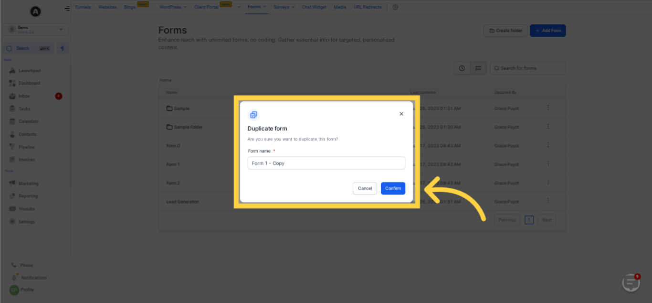Screen dimensions: 652x303
Task: Click the Home breadcrumb
Action: pyautogui.click(x=165, y=80)
